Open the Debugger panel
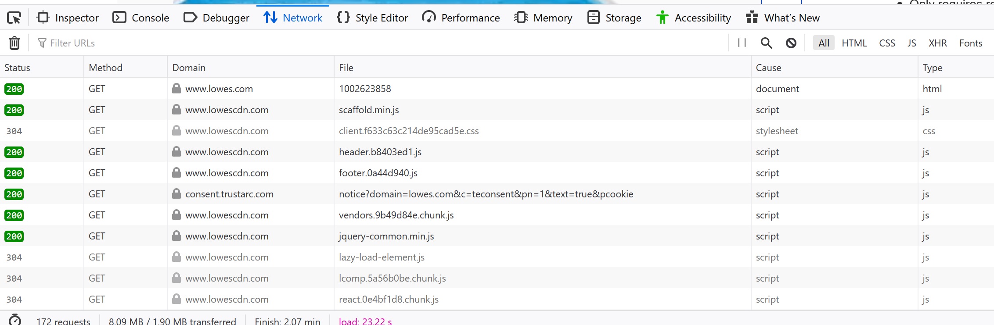The height and width of the screenshot is (325, 994). [x=216, y=18]
